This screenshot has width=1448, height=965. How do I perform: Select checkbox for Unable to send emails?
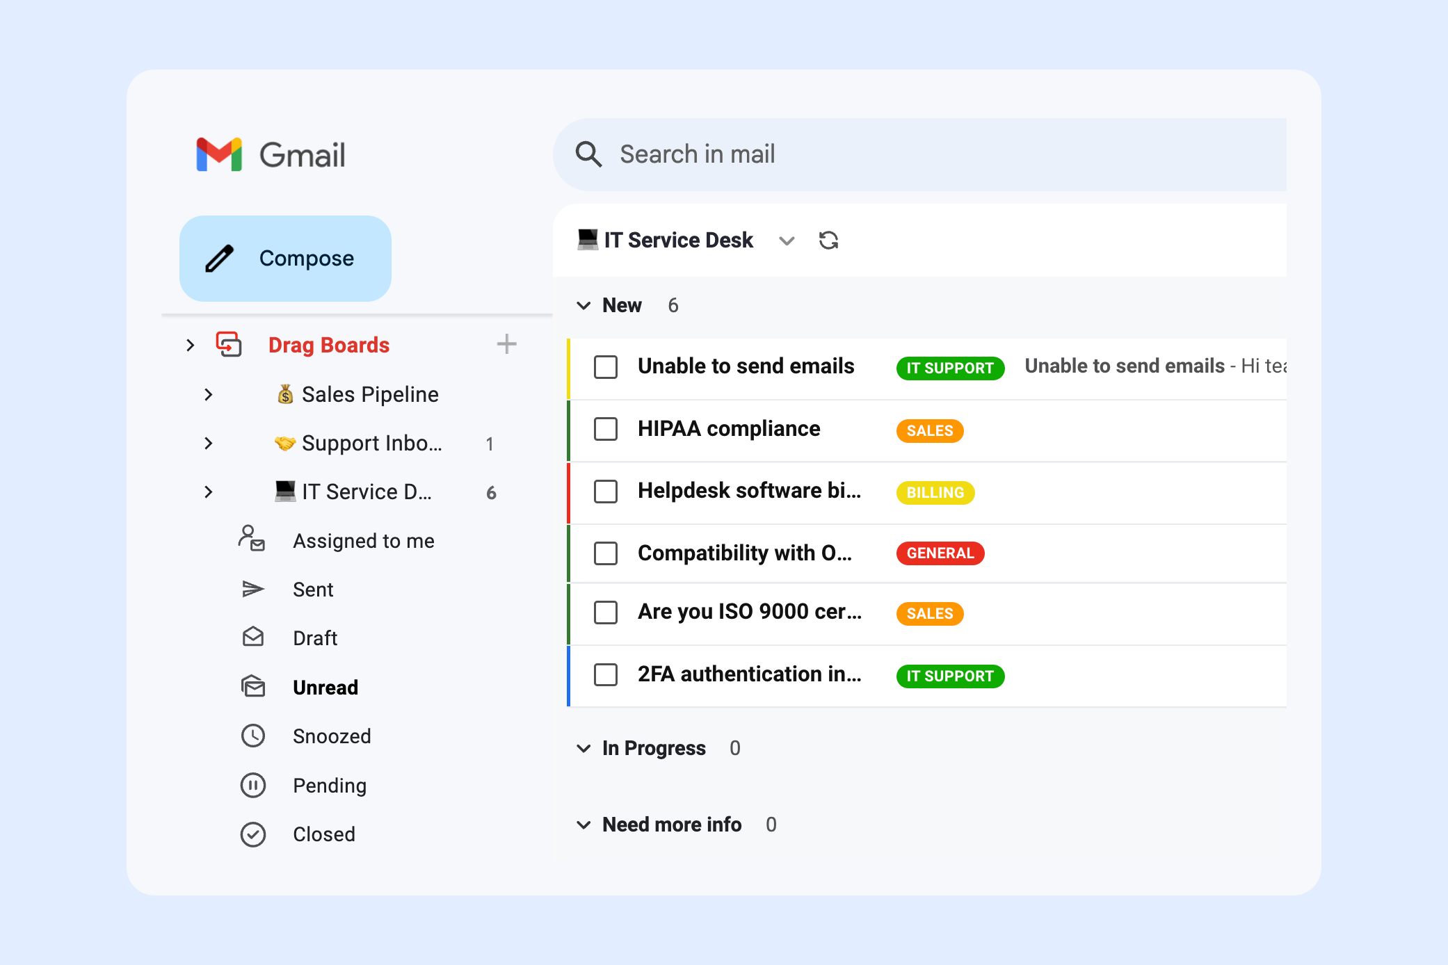point(606,366)
